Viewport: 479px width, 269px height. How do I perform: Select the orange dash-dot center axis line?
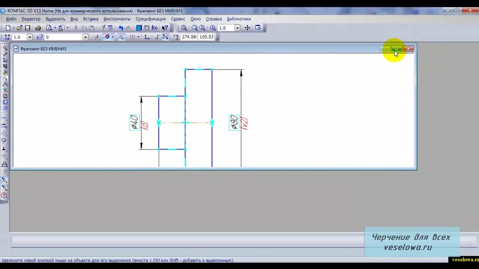(185, 123)
